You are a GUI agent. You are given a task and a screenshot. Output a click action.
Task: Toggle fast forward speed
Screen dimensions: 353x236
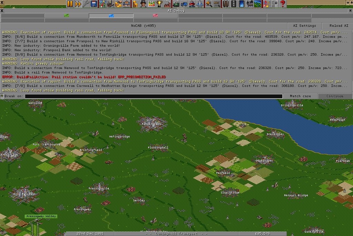[x=78, y=4]
